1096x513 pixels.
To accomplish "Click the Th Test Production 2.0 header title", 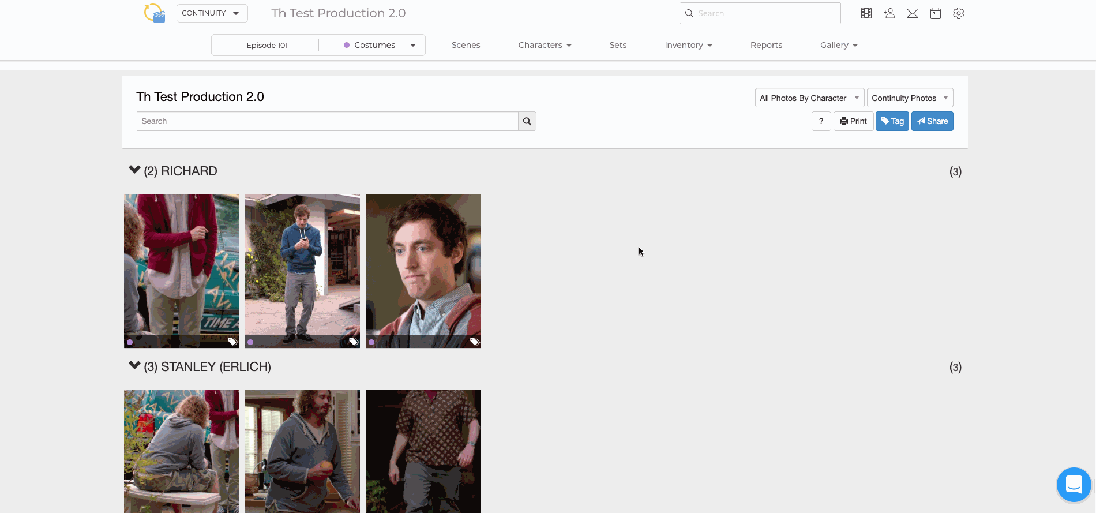I will pos(338,13).
